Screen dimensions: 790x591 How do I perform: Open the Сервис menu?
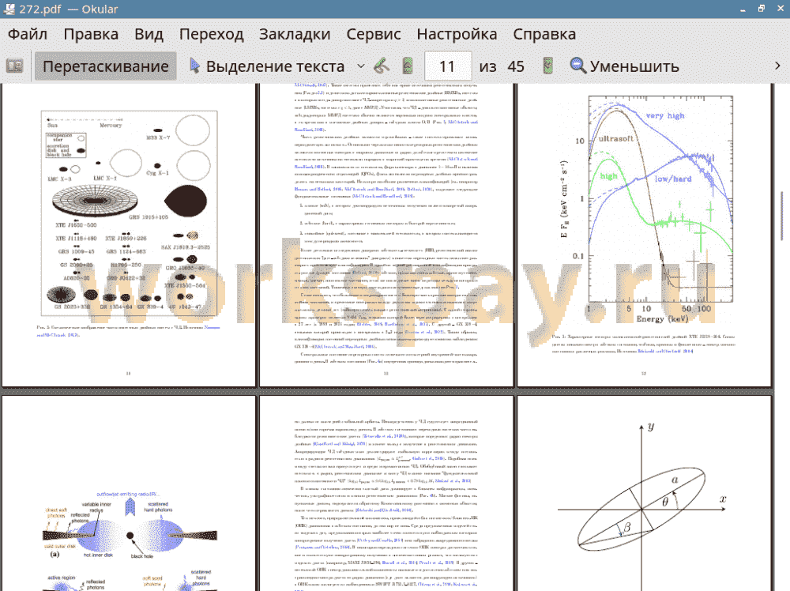pos(374,34)
